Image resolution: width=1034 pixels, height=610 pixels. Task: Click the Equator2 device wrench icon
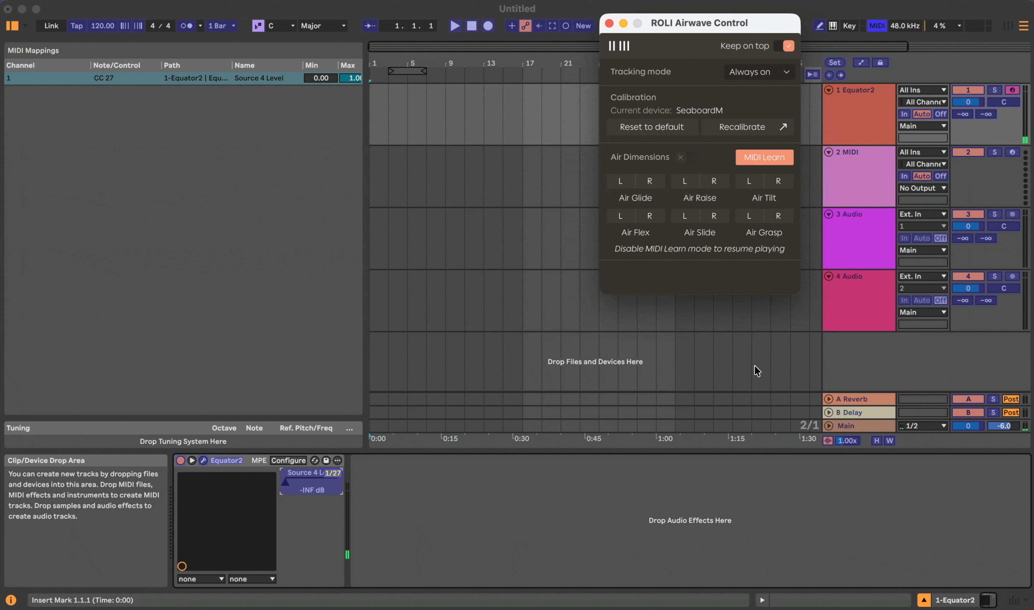[203, 460]
